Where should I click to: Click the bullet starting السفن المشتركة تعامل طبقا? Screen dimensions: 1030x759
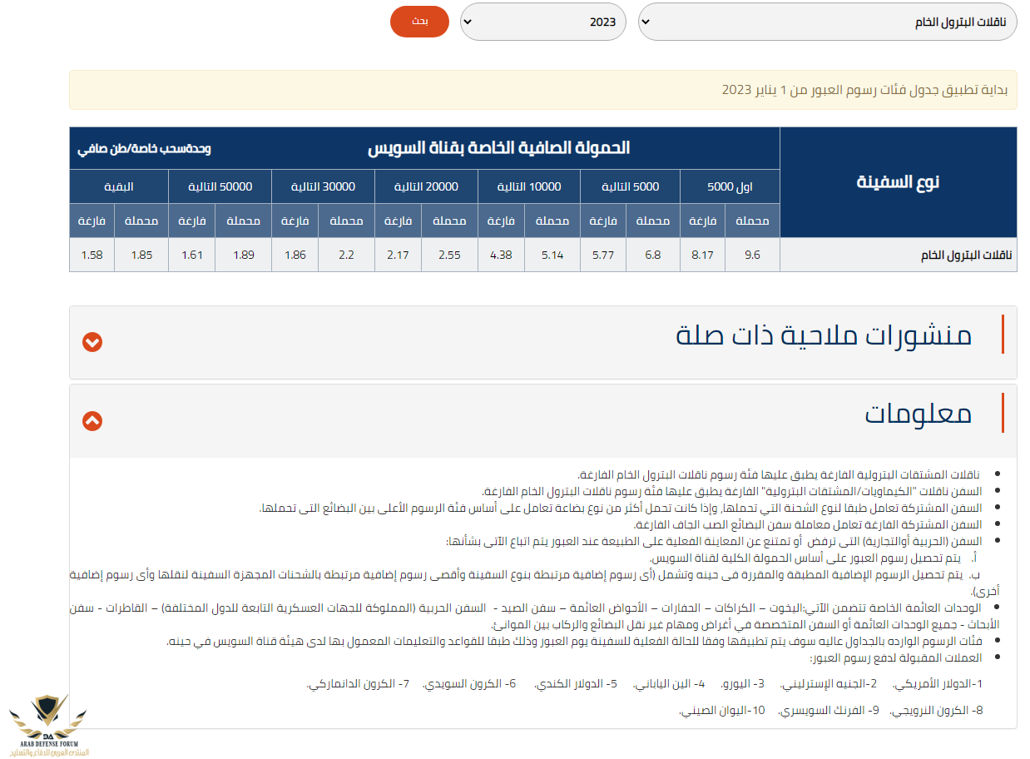[x=621, y=508]
